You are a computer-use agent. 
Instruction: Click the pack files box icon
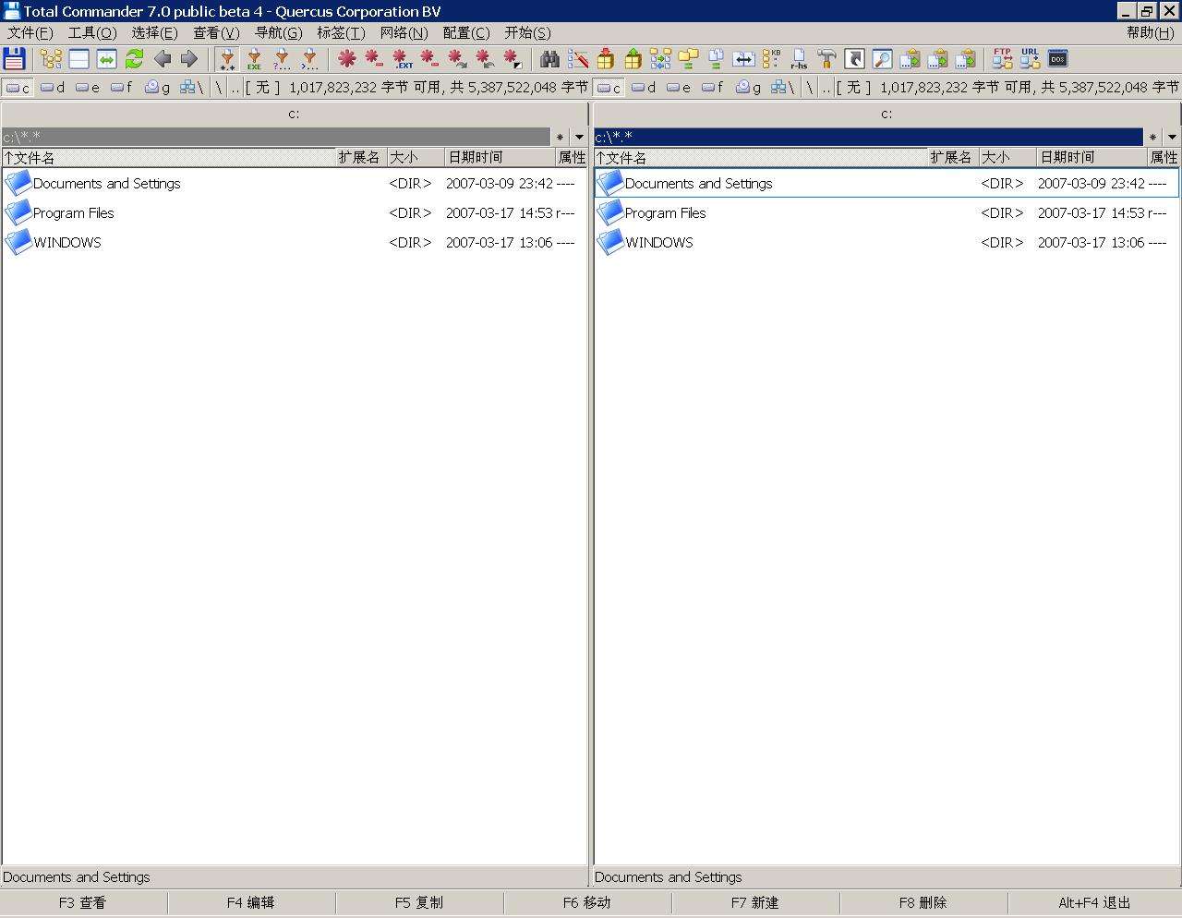coord(606,59)
